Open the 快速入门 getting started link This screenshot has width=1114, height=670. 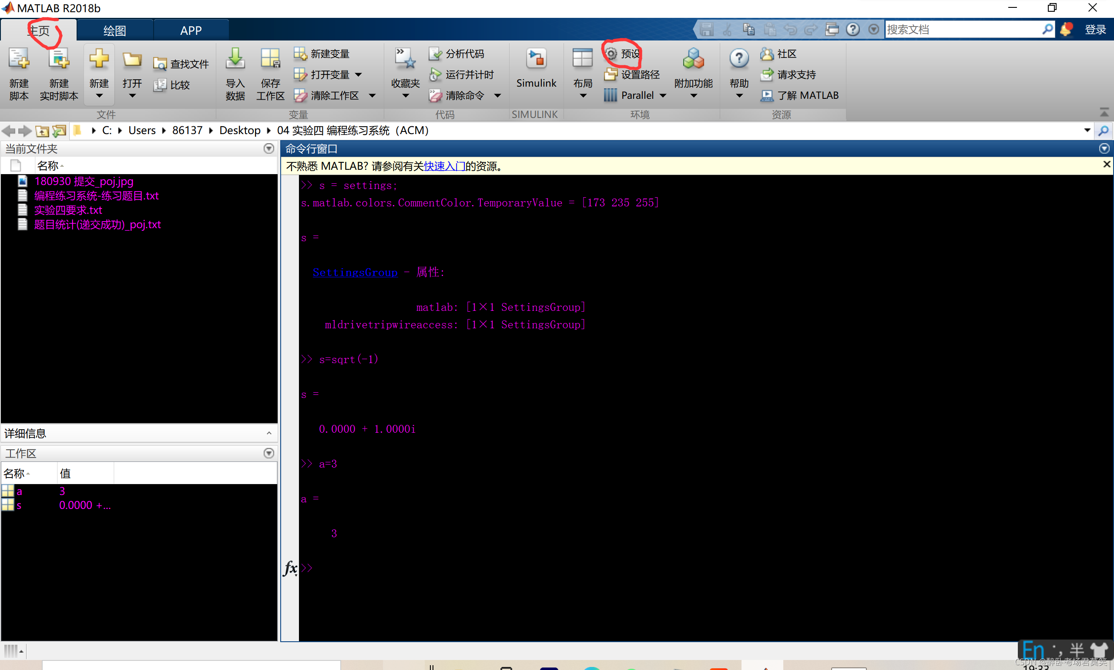coord(444,166)
